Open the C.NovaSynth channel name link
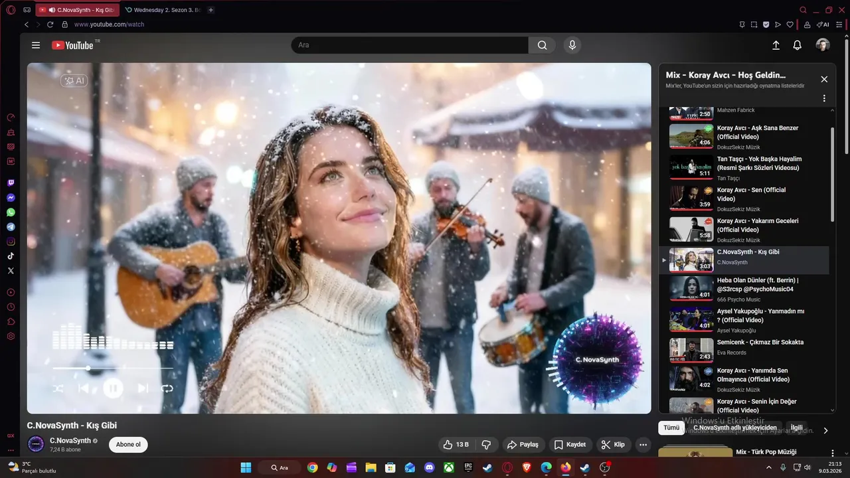850x478 pixels. click(70, 441)
